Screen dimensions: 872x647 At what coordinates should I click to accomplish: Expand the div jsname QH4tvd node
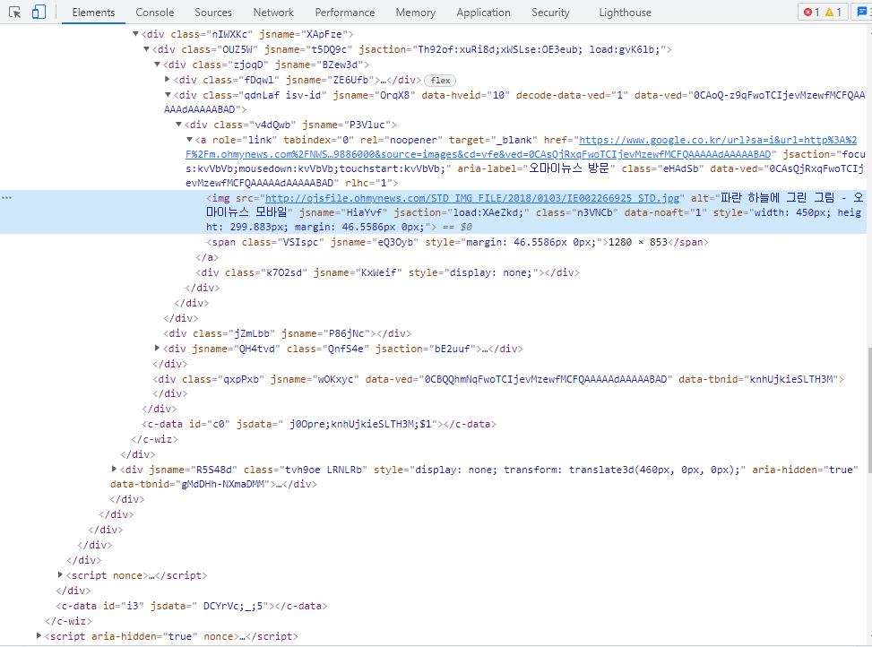[157, 348]
